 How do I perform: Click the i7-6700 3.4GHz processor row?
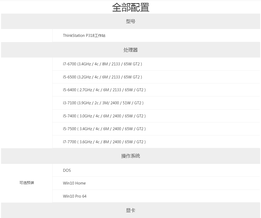click(x=156, y=64)
